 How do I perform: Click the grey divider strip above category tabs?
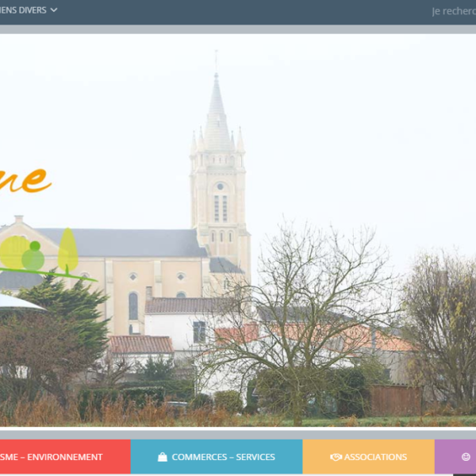click(x=238, y=434)
